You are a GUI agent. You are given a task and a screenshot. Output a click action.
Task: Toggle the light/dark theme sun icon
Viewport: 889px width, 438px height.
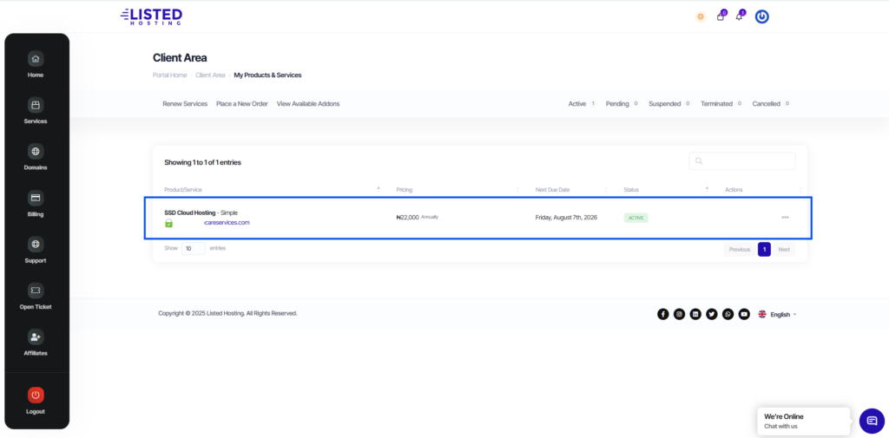[701, 16]
